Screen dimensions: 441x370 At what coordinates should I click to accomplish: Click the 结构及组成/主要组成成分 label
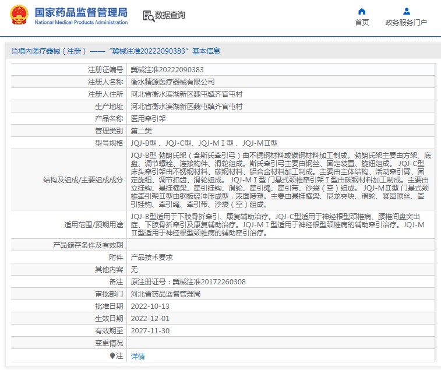tap(83, 180)
